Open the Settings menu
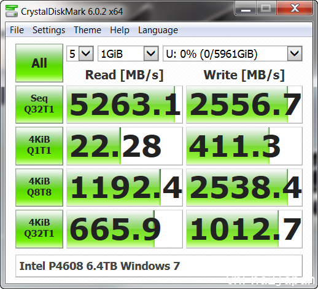This screenshot has height=289, width=318. tap(48, 30)
